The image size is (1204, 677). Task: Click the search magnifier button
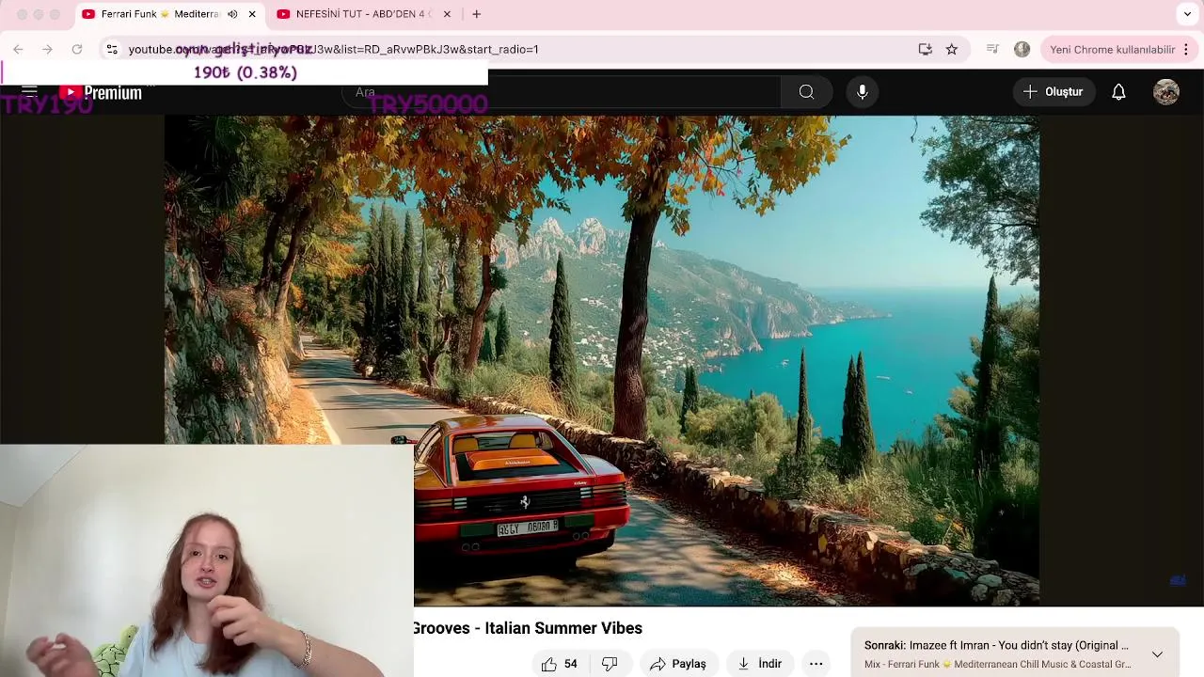[x=806, y=91]
